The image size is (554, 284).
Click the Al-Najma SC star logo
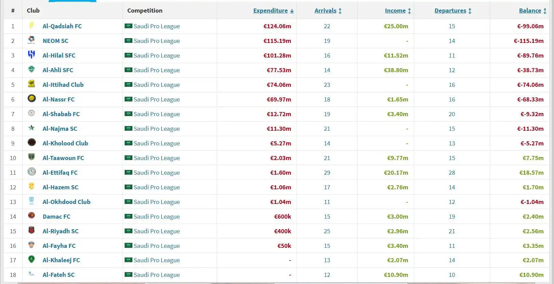pos(31,128)
